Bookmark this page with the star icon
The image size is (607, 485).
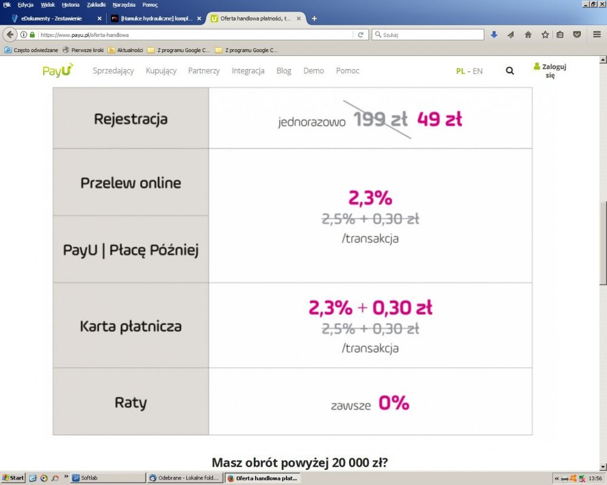pyautogui.click(x=544, y=35)
